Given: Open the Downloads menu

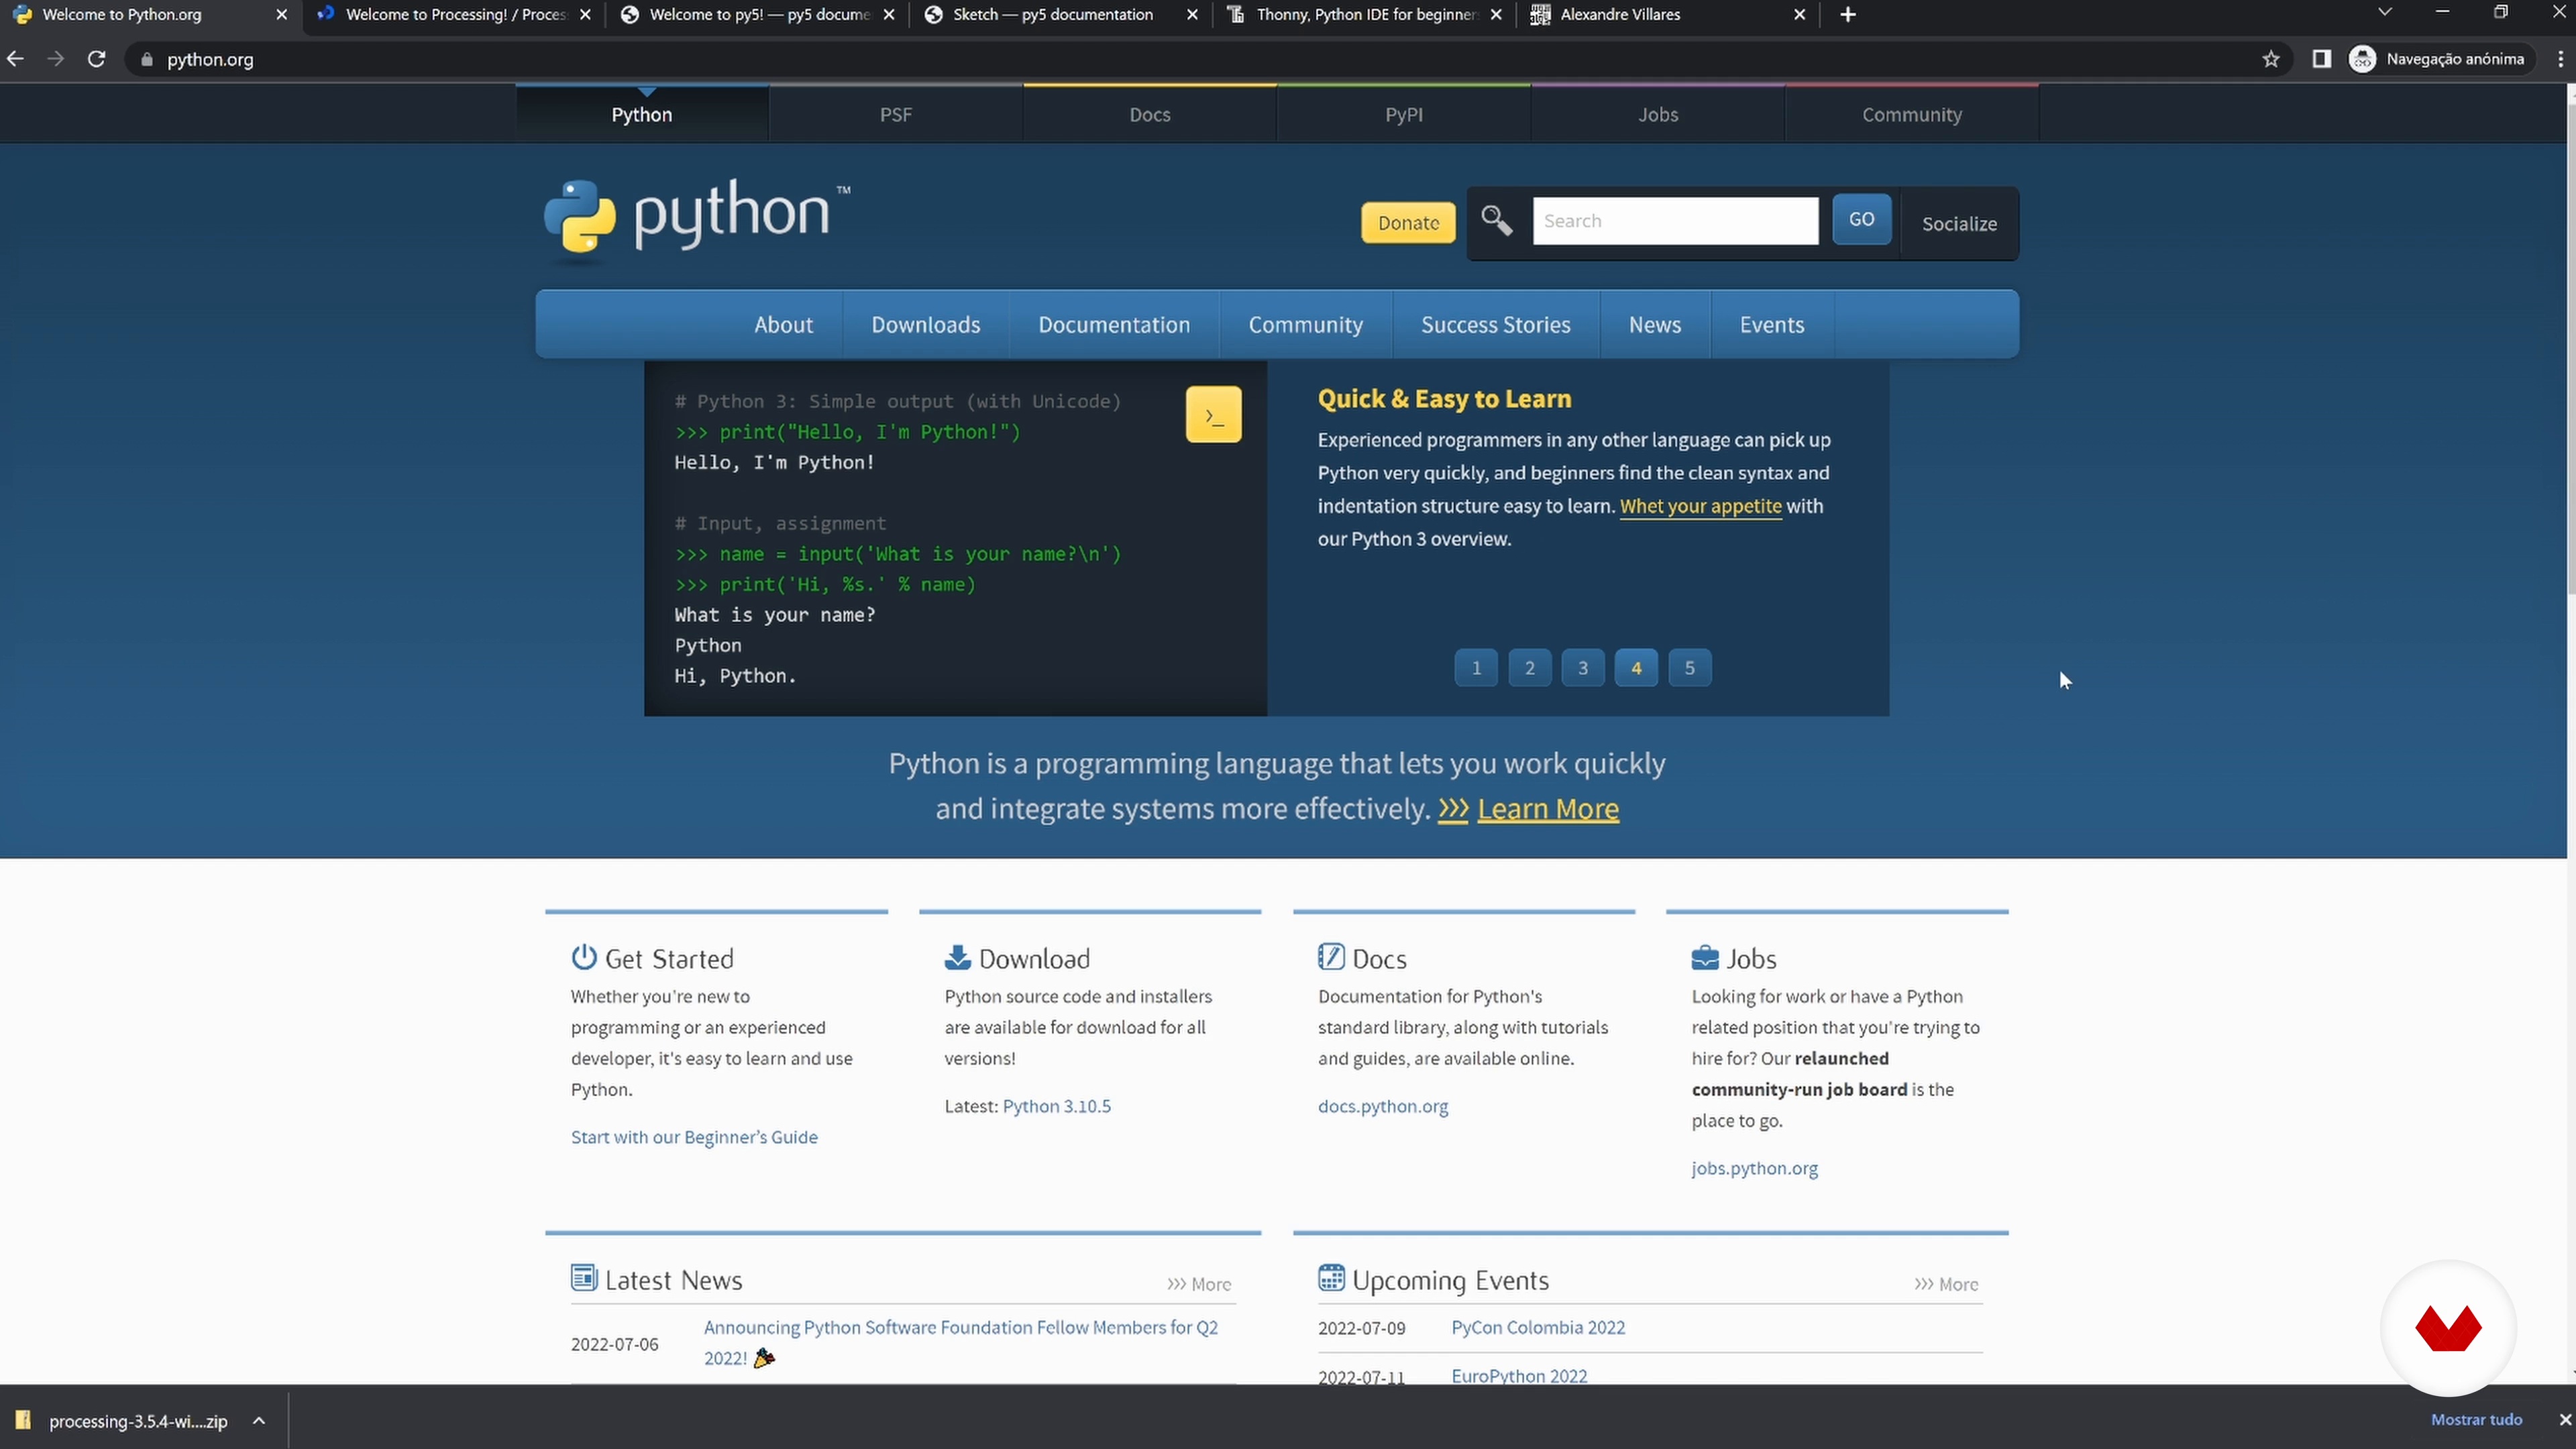Looking at the screenshot, I should pos(925,324).
